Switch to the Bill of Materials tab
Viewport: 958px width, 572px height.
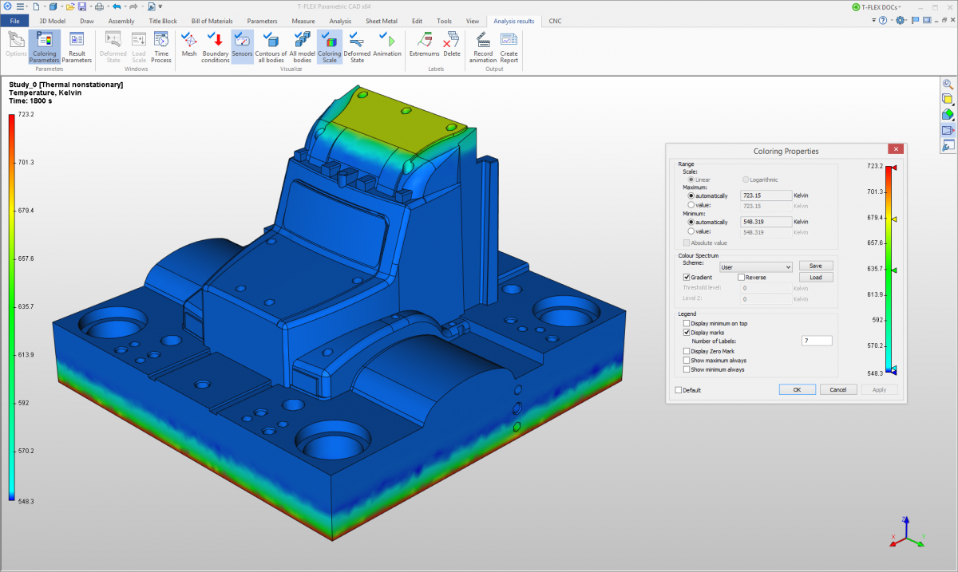tap(212, 21)
